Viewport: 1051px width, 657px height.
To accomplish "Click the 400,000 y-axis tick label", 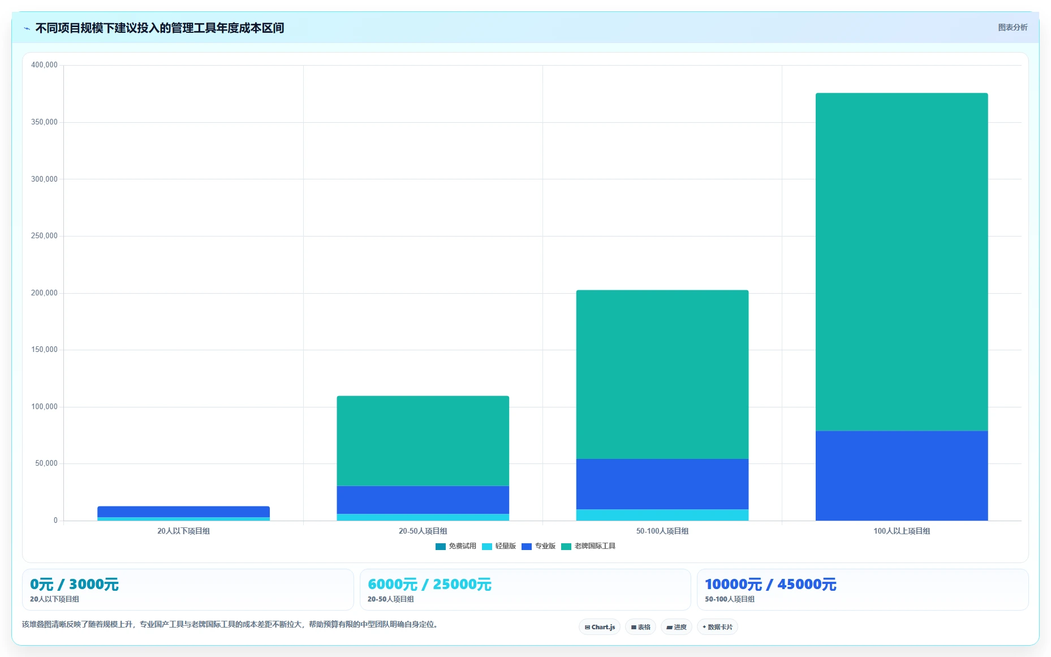I will click(44, 65).
